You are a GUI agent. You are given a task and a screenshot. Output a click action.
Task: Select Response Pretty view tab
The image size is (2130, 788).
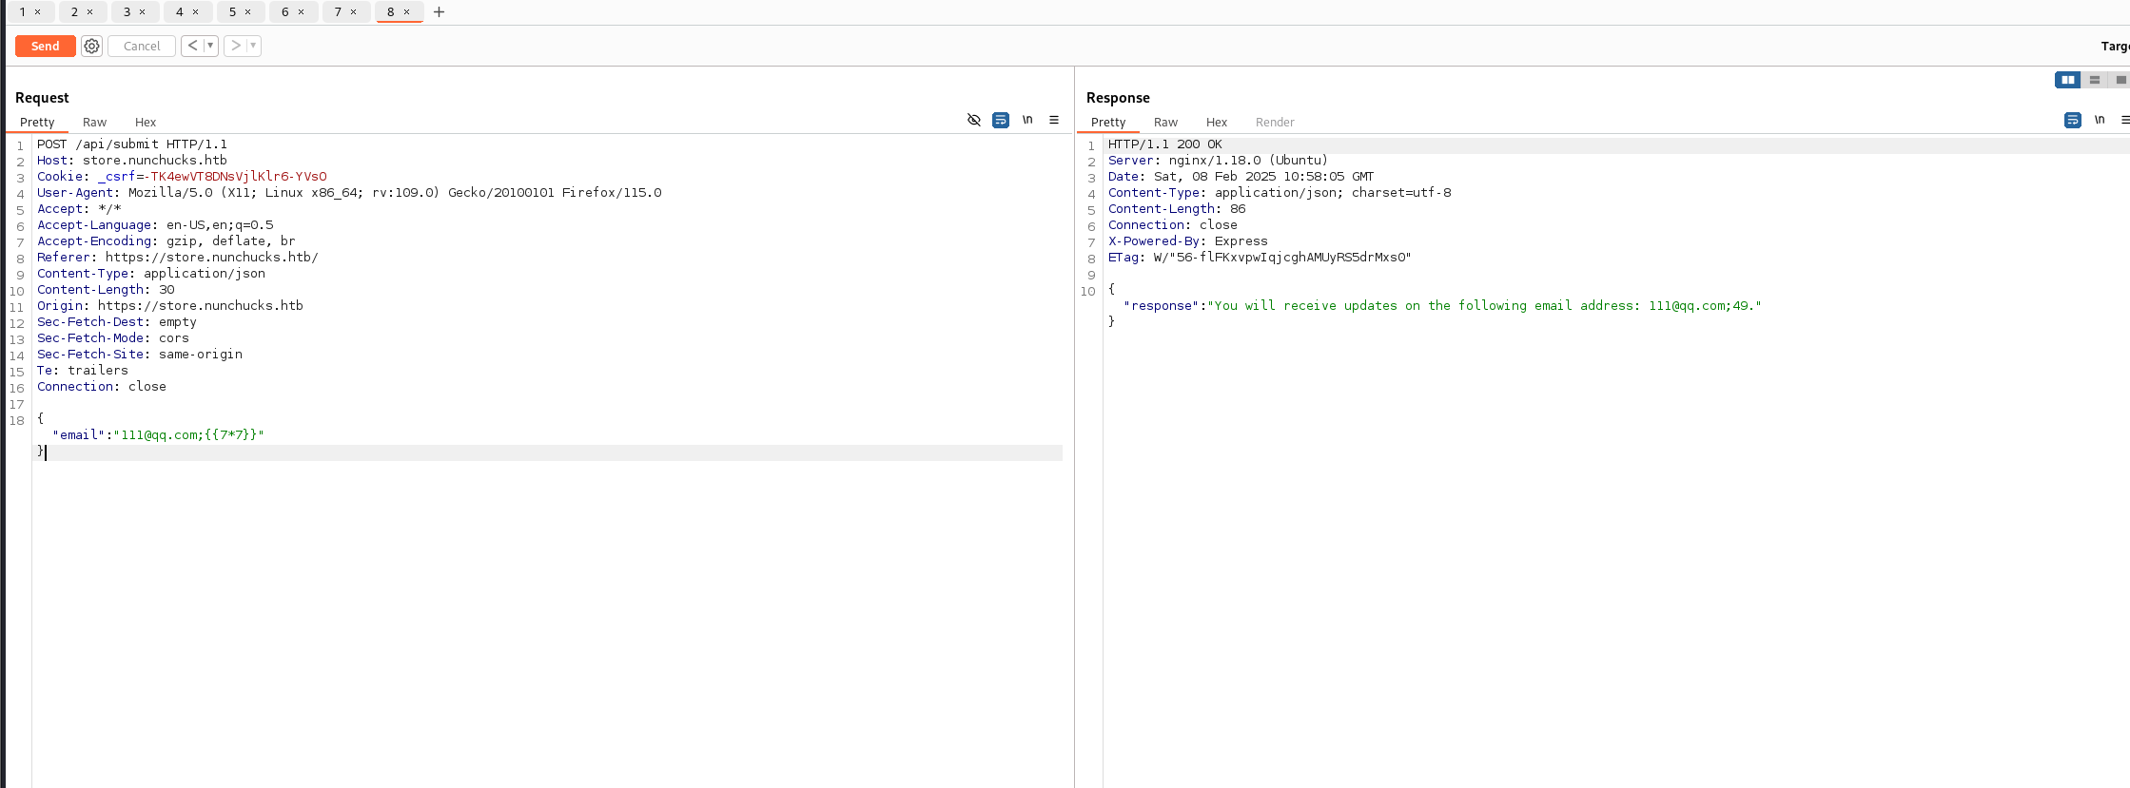(x=1108, y=122)
